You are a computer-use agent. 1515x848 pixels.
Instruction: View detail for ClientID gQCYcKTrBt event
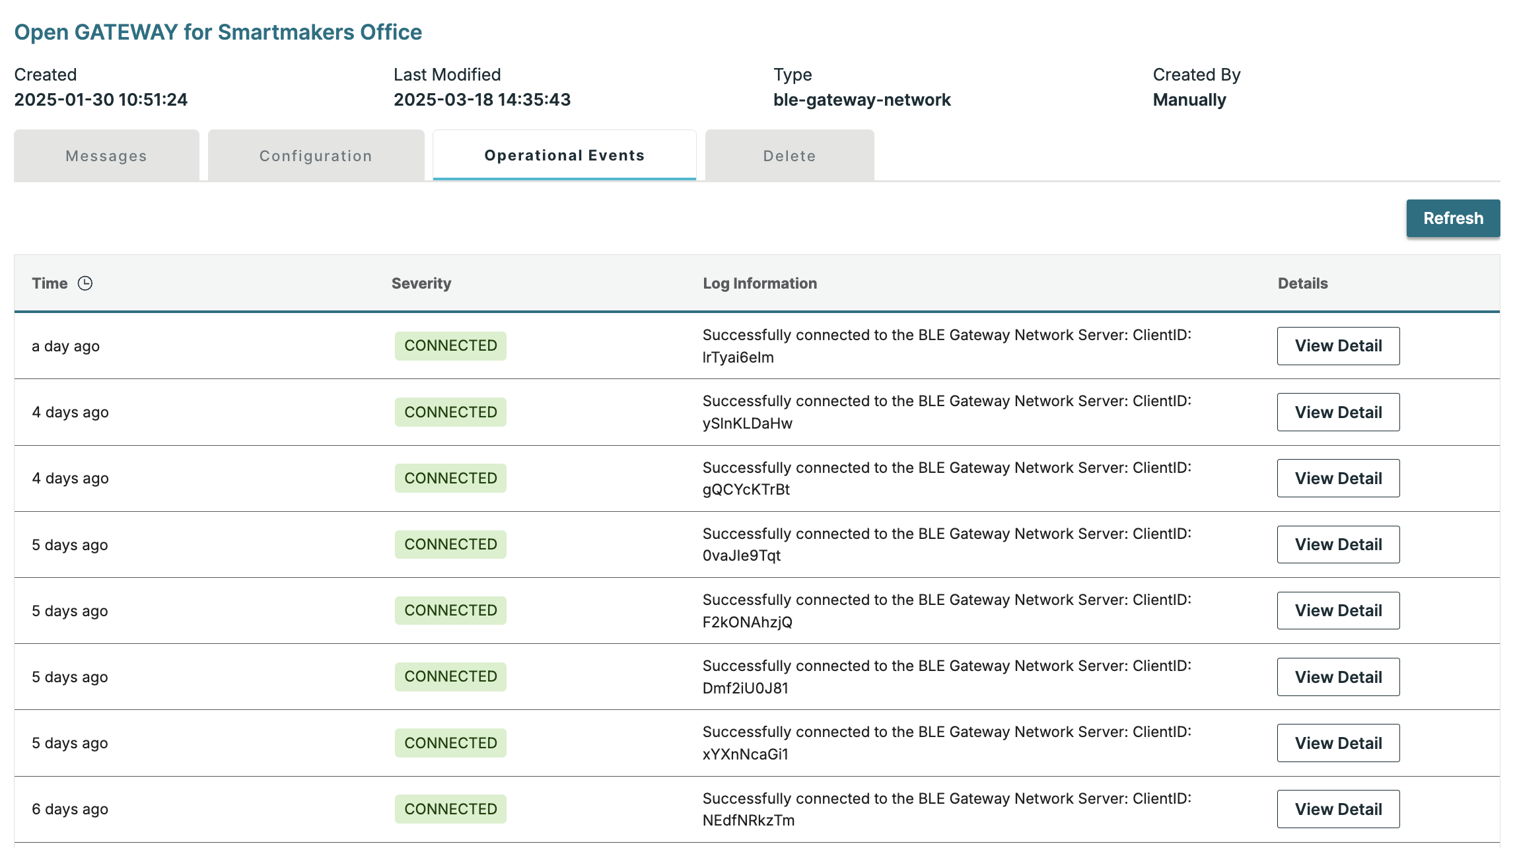(x=1338, y=478)
